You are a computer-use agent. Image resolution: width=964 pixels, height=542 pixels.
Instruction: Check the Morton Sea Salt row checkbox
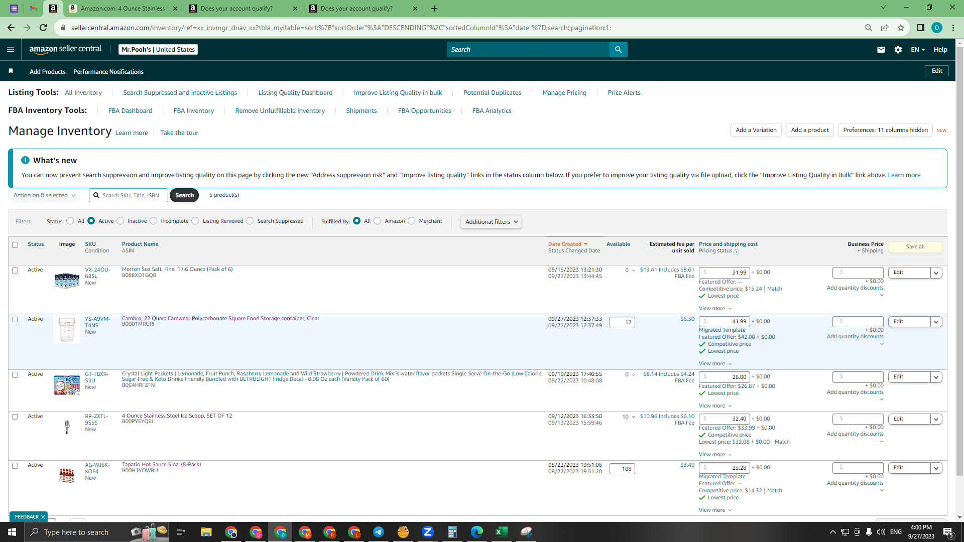pos(15,270)
